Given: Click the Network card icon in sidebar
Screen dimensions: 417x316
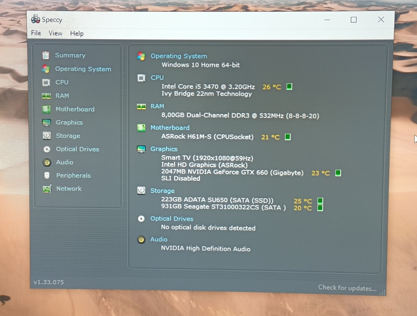Looking at the screenshot, I should pyautogui.click(x=47, y=189).
